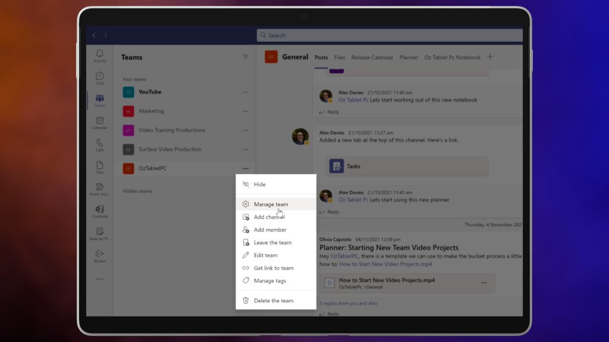
Task: Open the Stream app icon
Action: 99,256
